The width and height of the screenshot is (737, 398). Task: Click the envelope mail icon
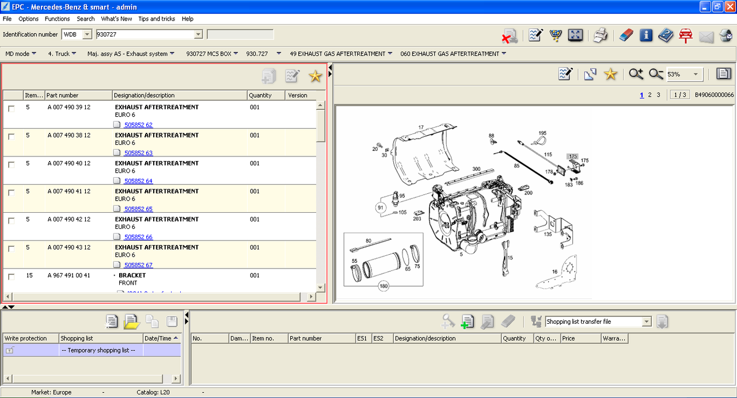(706, 37)
